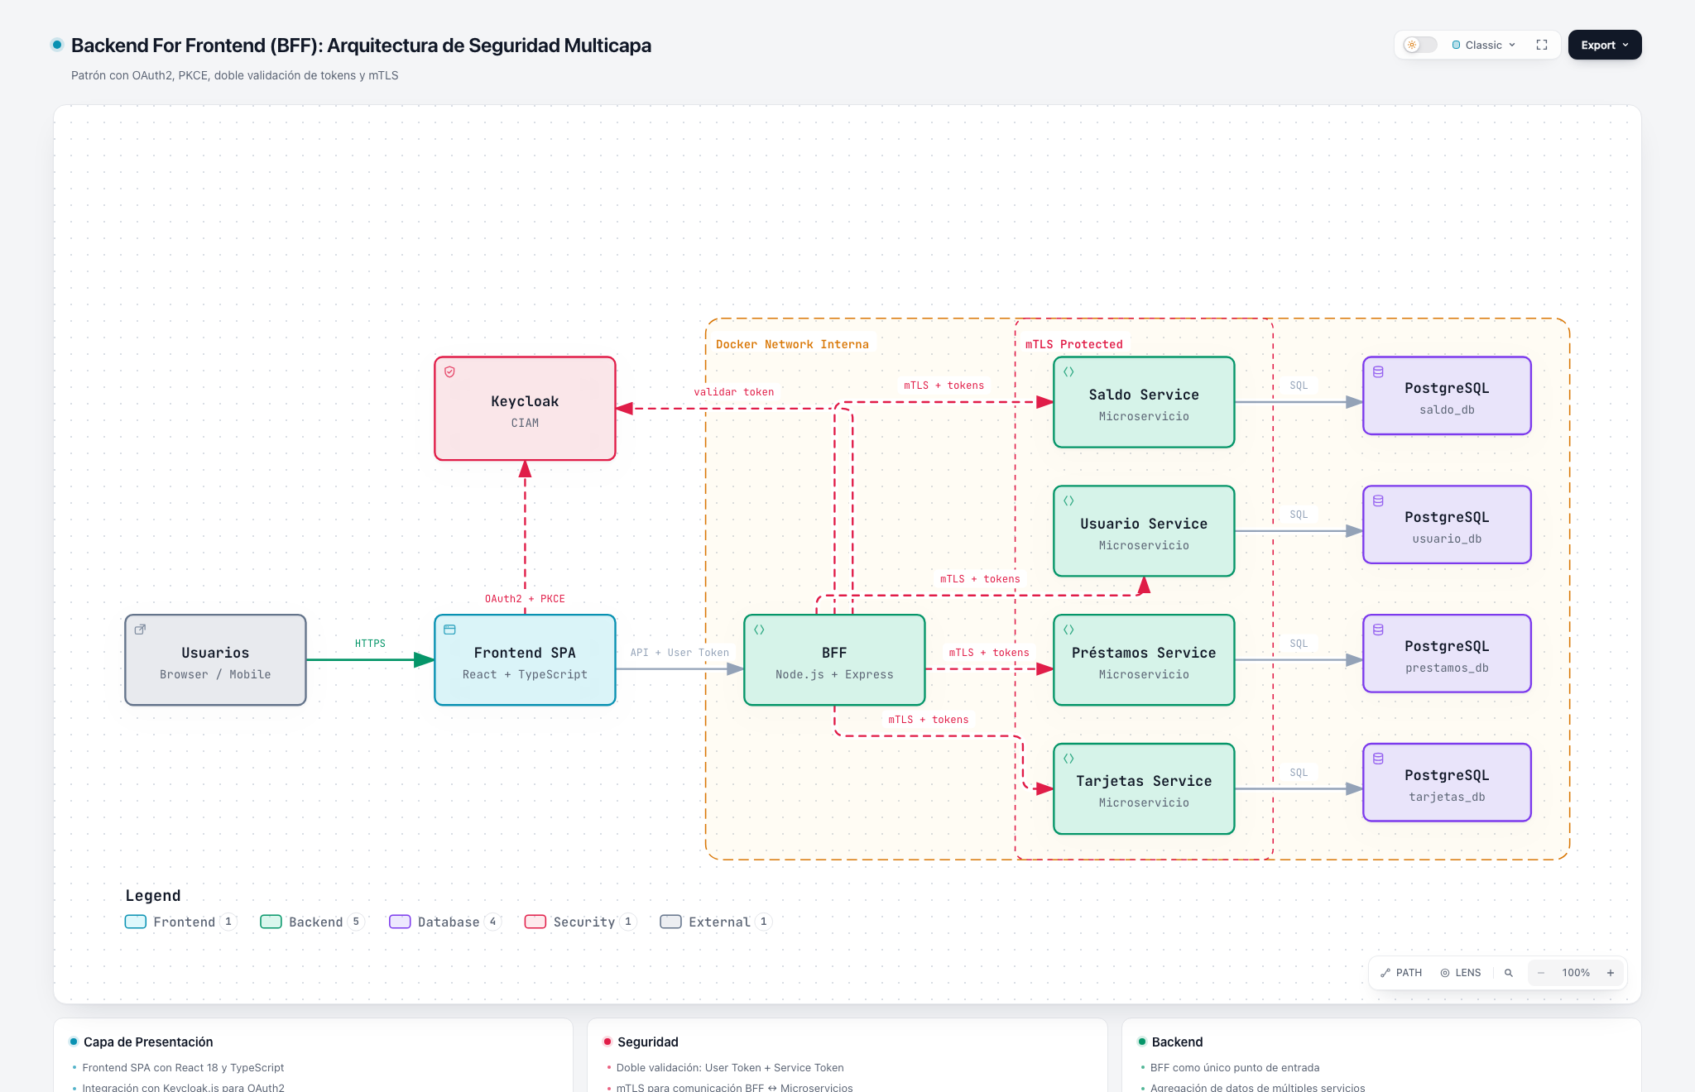Activate the PATH tool

coord(1401,973)
